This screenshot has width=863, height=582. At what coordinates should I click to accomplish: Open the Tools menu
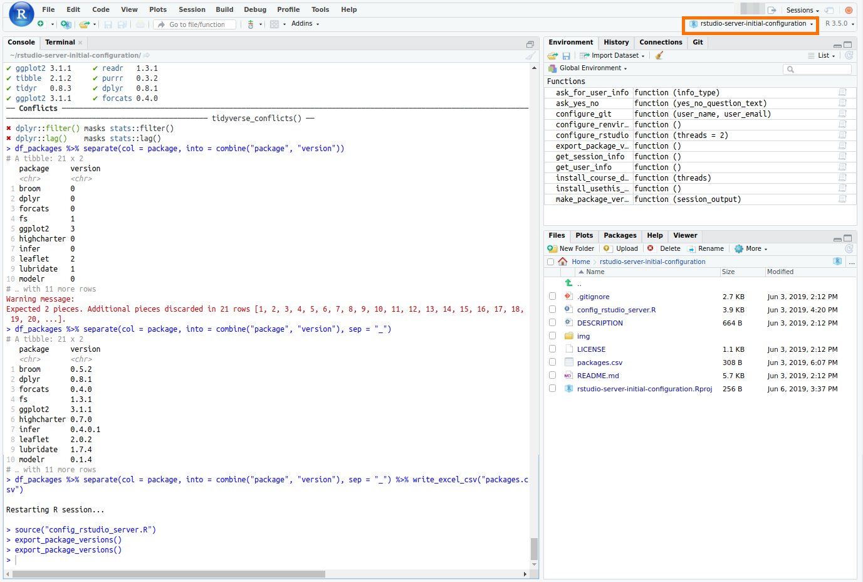pyautogui.click(x=320, y=9)
